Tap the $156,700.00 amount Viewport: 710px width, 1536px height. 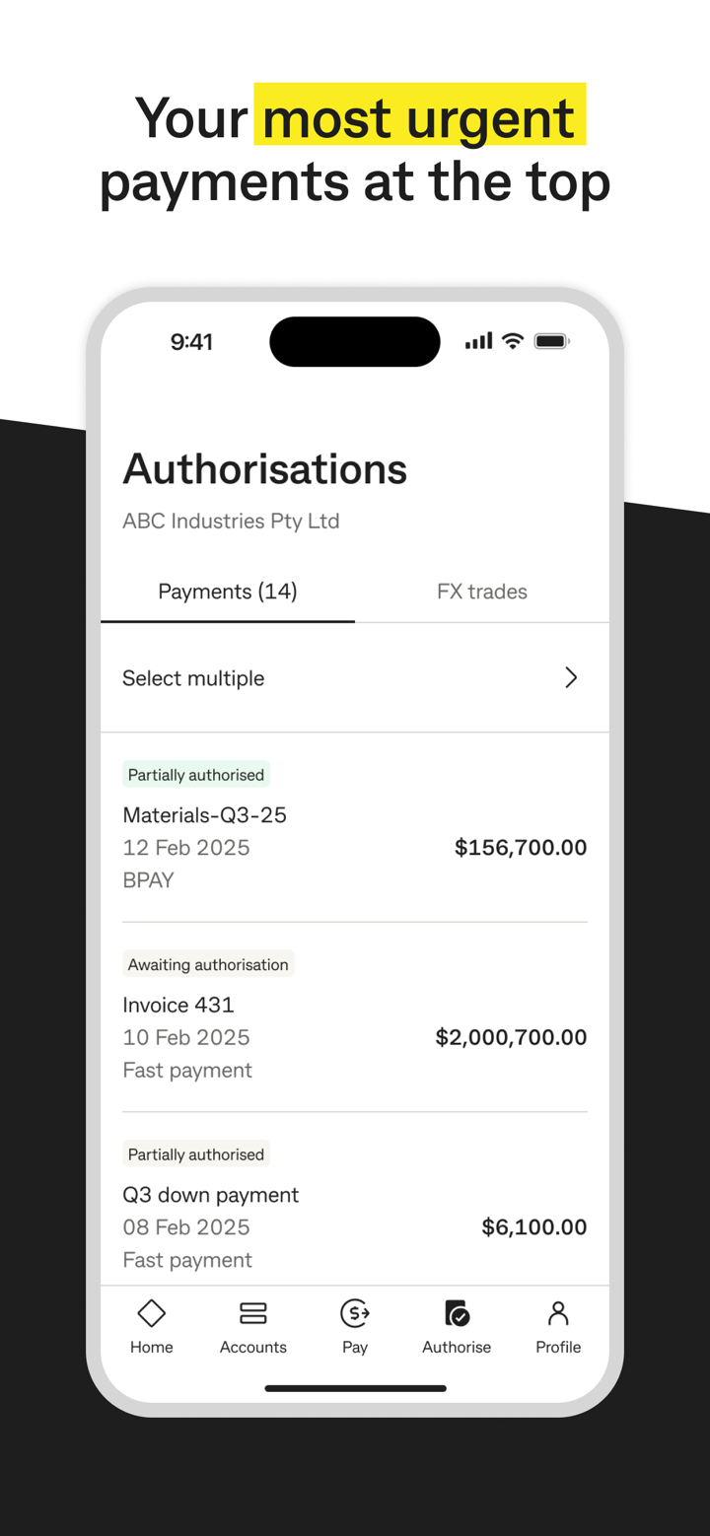tap(520, 848)
